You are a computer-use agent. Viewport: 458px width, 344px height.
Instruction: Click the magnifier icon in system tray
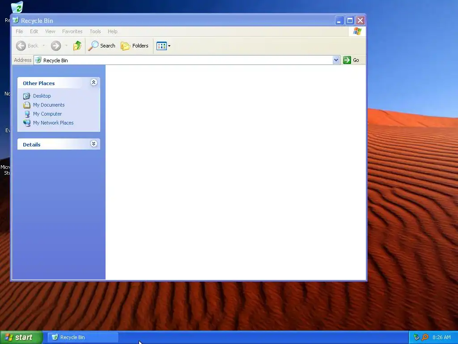425,337
